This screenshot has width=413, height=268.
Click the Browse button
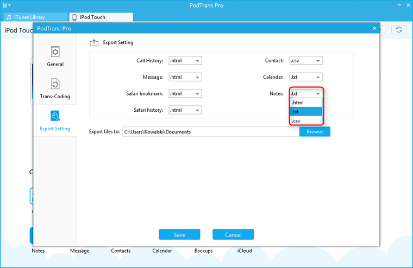pos(315,131)
